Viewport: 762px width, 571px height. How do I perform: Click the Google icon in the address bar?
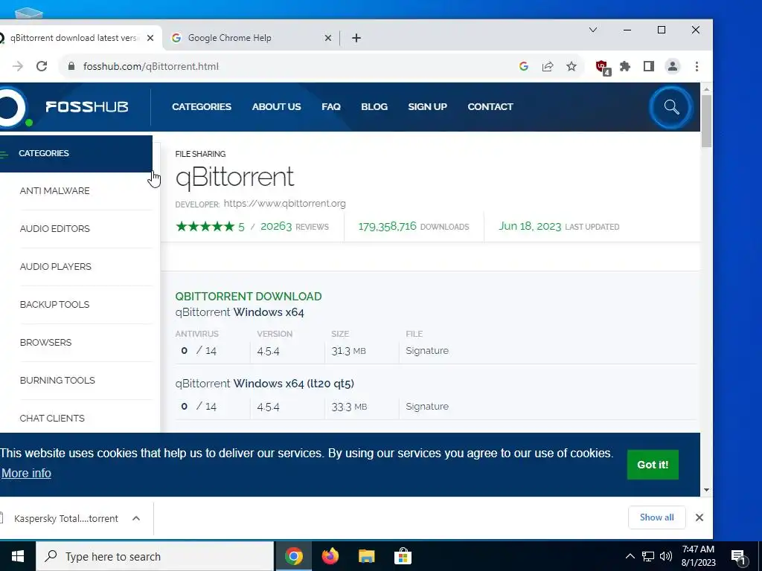[523, 66]
